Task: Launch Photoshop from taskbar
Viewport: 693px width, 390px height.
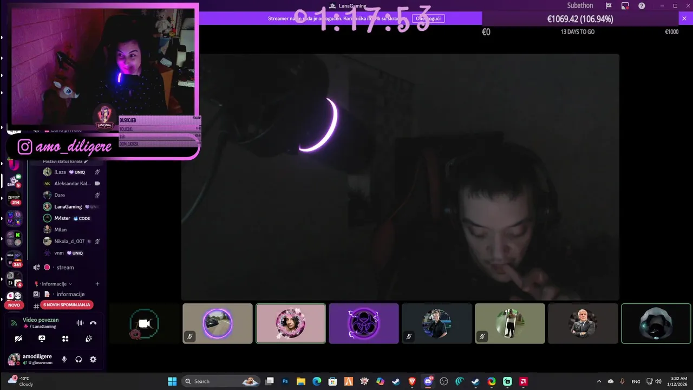Action: point(285,381)
